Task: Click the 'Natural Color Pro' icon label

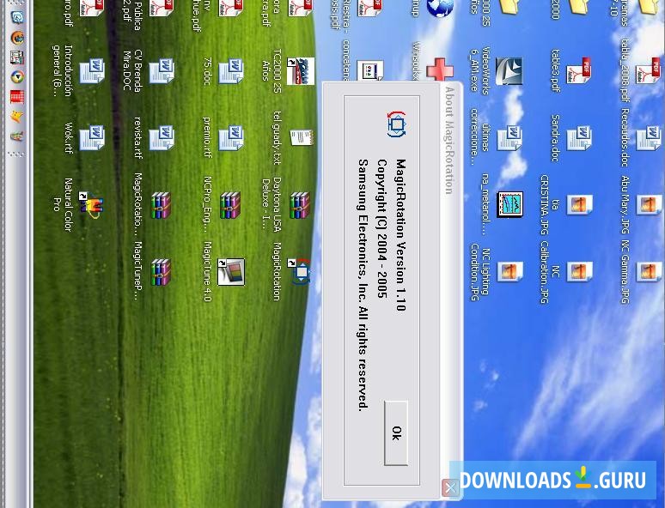Action: [63, 204]
